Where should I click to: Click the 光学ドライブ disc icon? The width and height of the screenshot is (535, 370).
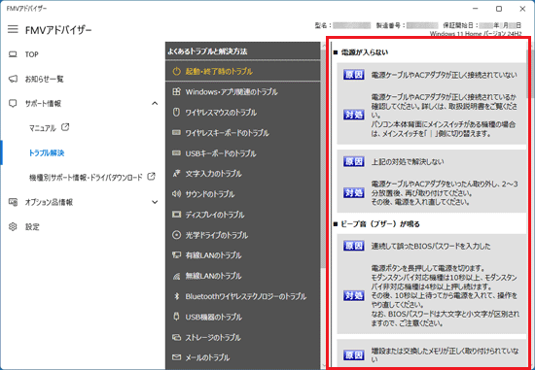tap(176, 235)
